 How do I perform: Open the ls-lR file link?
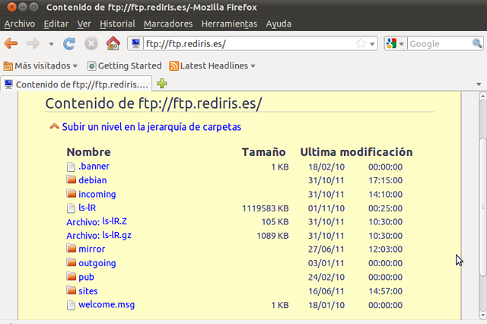point(87,208)
